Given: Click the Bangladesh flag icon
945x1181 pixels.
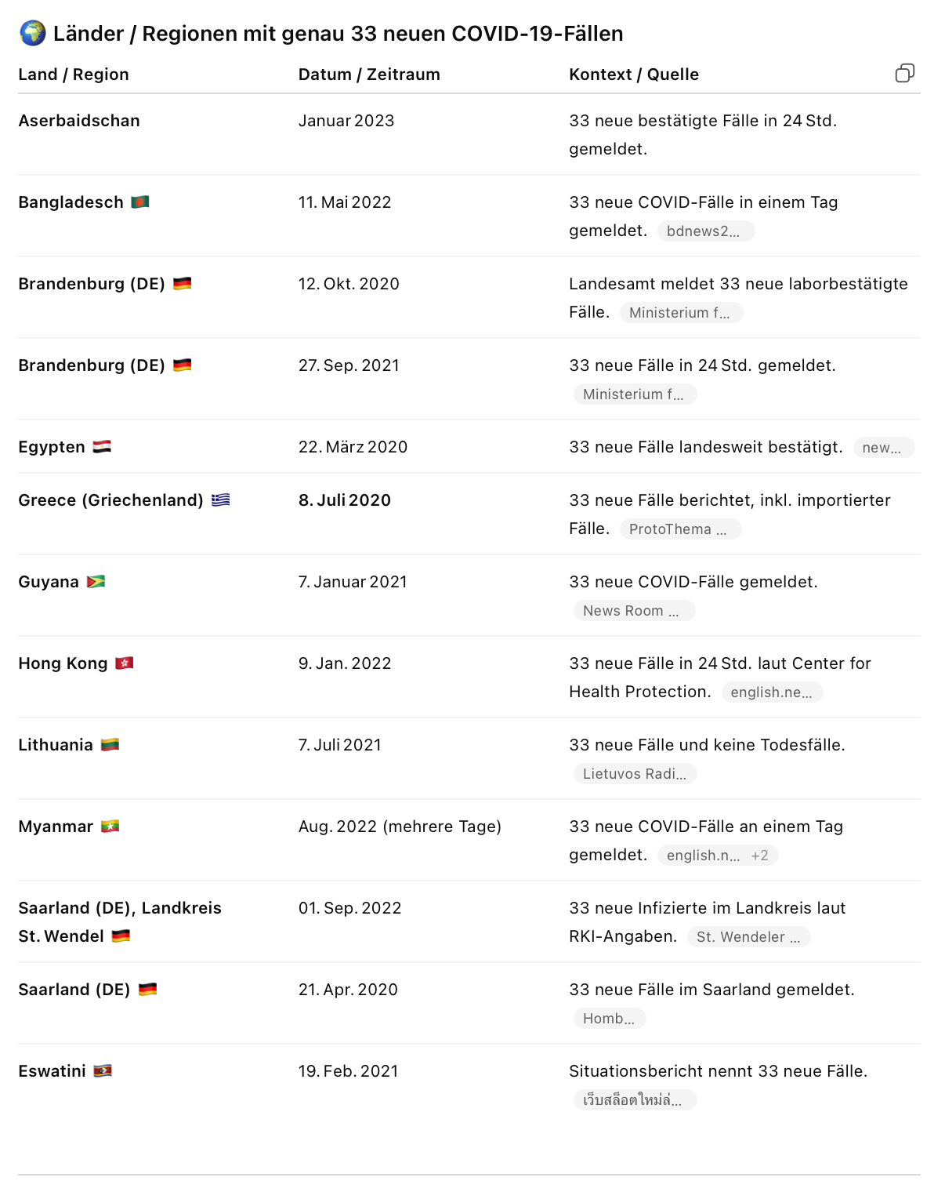Looking at the screenshot, I should tap(140, 202).
